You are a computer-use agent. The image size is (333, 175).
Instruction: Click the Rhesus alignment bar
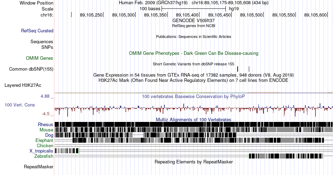193,124
